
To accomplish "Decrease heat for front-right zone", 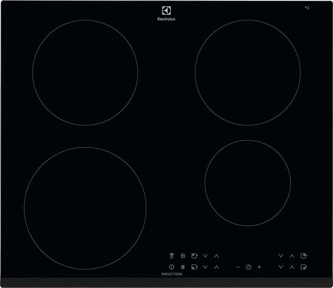I will click(x=281, y=267).
